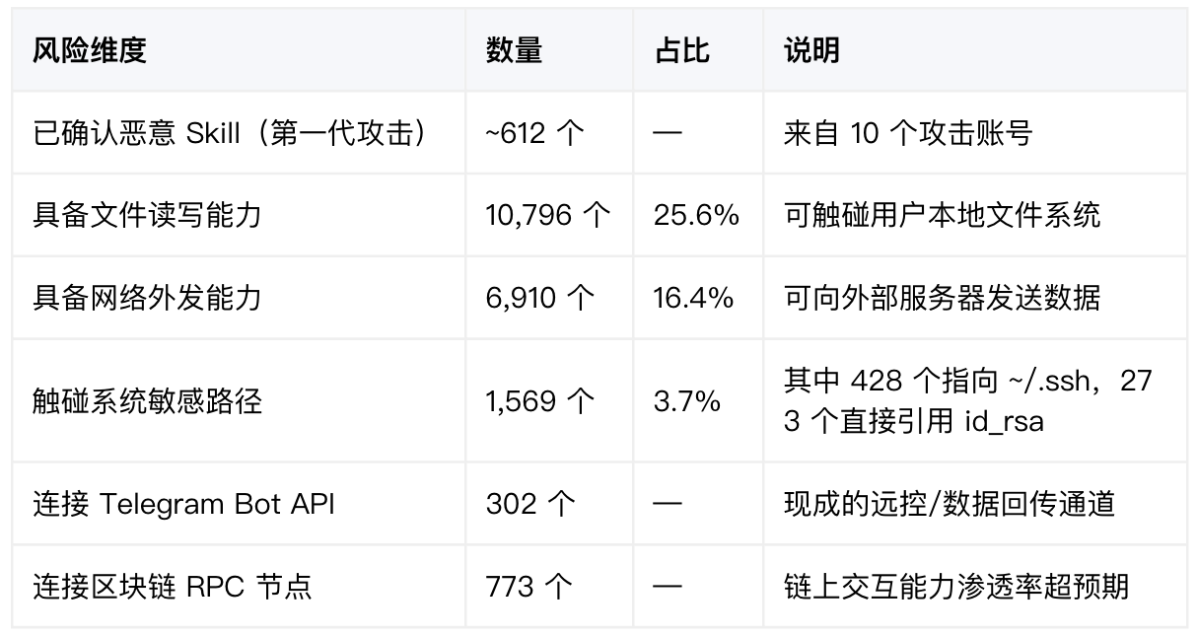Viewport: 1197px width, 637px height.
Task: Select the 说明 column header
Action: [x=811, y=50]
